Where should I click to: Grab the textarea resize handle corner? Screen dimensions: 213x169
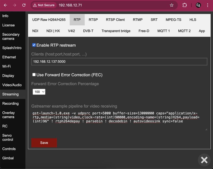tap(206, 129)
